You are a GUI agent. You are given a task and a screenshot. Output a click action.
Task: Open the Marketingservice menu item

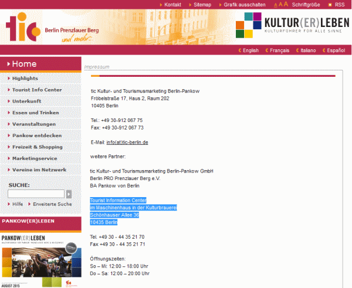pyautogui.click(x=35, y=158)
